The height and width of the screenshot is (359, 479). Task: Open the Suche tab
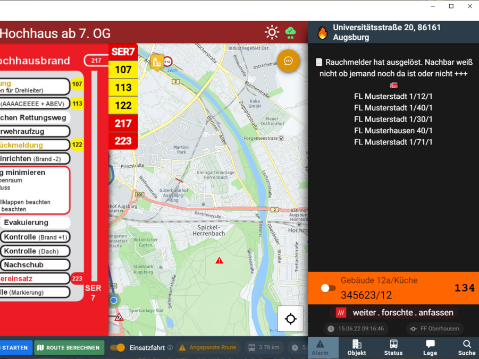(466, 348)
